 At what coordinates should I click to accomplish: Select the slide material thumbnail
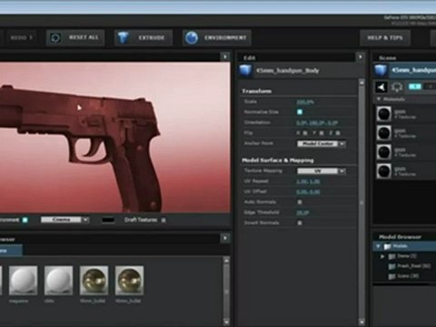click(58, 281)
